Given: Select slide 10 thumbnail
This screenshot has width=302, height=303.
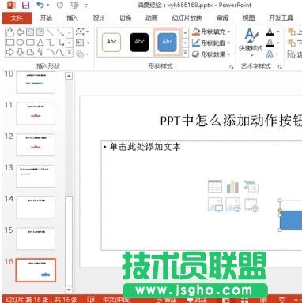Looking at the screenshot, I should click(x=36, y=82).
